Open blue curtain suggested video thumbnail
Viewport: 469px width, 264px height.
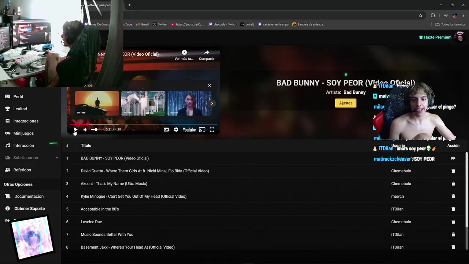pos(189,103)
